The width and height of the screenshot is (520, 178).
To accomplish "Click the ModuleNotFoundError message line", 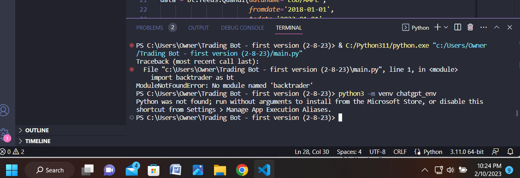I will point(224,86).
